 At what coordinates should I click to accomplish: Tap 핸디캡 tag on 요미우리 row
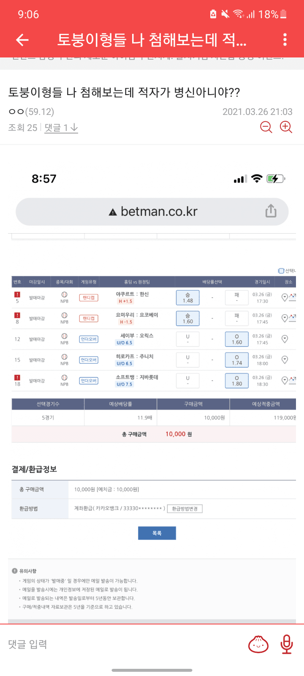point(89,319)
